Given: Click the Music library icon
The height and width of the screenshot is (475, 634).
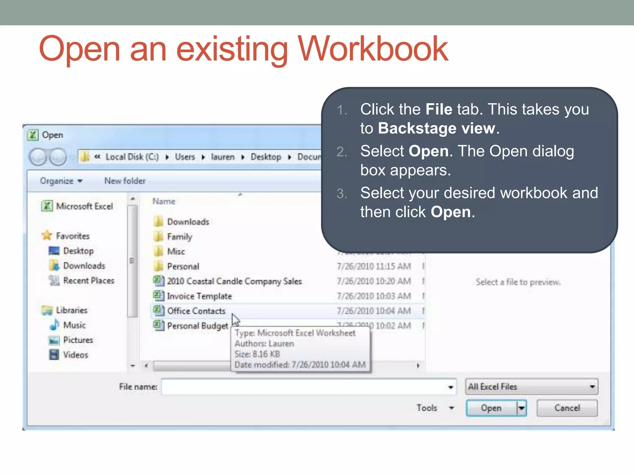Looking at the screenshot, I should [54, 325].
